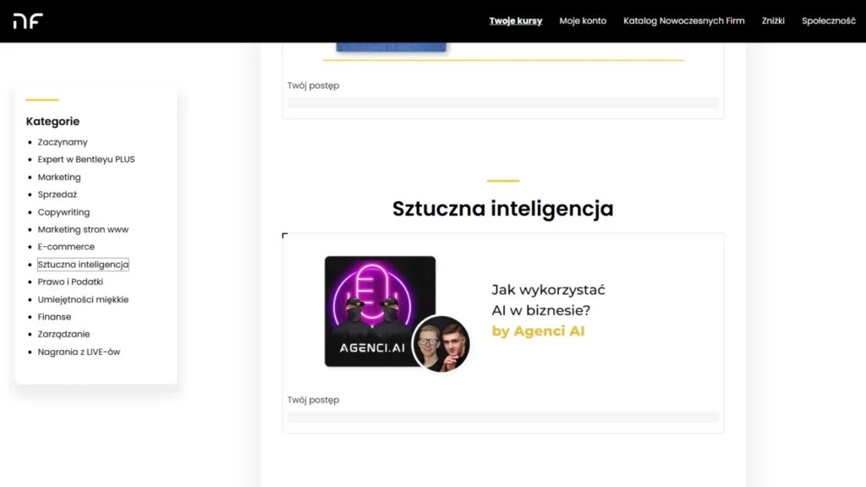Open Marketing stron www category
The width and height of the screenshot is (866, 487).
(83, 229)
